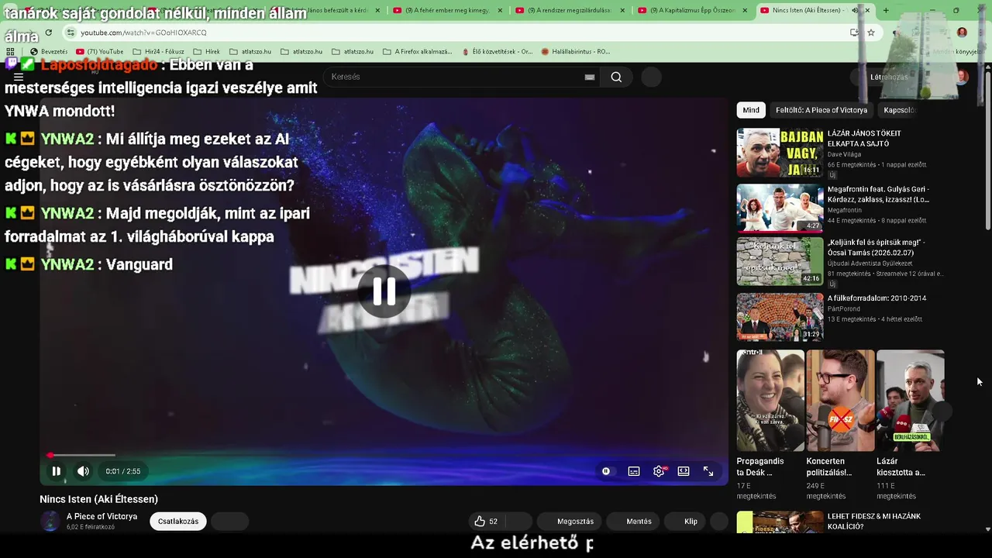992x558 pixels.
Task: Switch to the A fehér ember meg kimegy tab
Action: [448, 10]
